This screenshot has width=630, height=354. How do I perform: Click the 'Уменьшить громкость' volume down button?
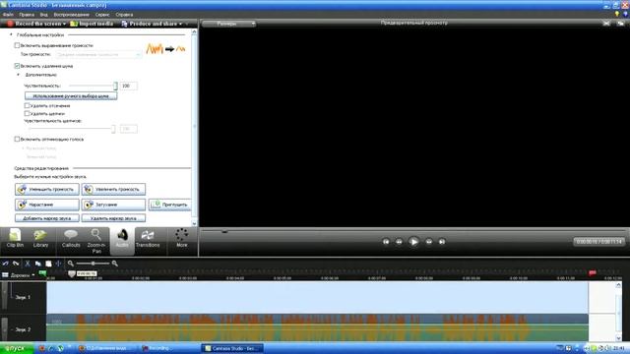[47, 189]
